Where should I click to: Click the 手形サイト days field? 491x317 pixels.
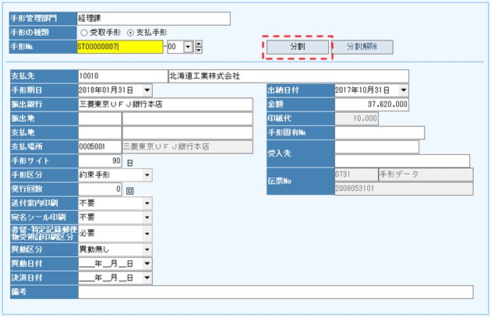pos(100,161)
